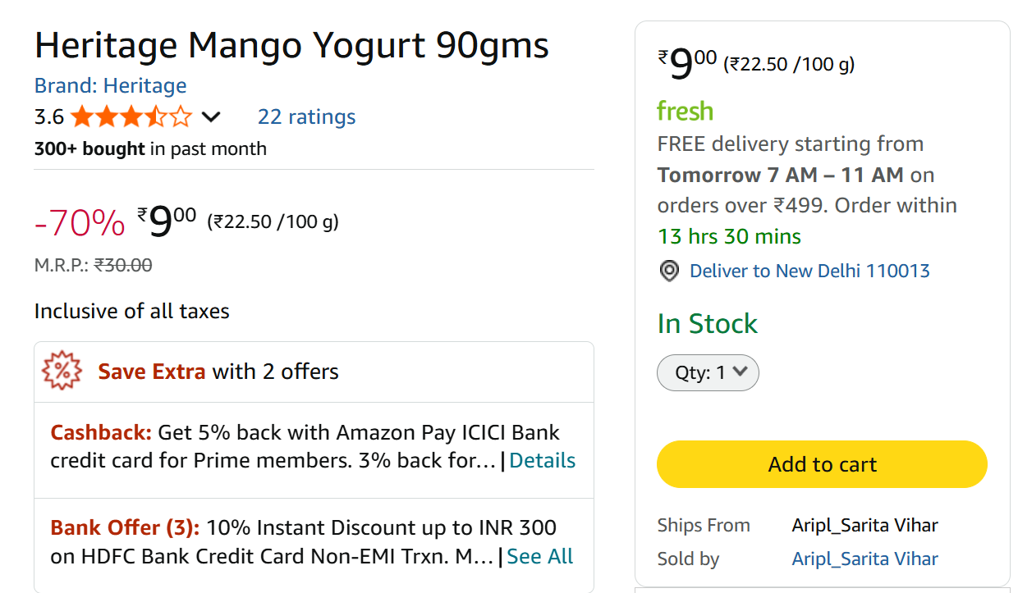
Task: Open Cashback offer Details link
Action: point(542,461)
